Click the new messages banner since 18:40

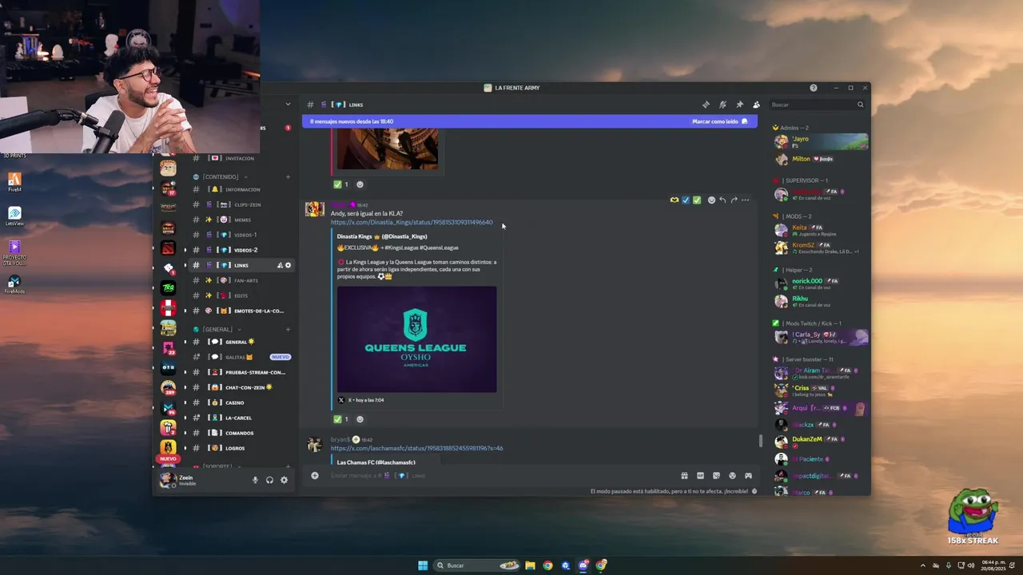pyautogui.click(x=529, y=121)
